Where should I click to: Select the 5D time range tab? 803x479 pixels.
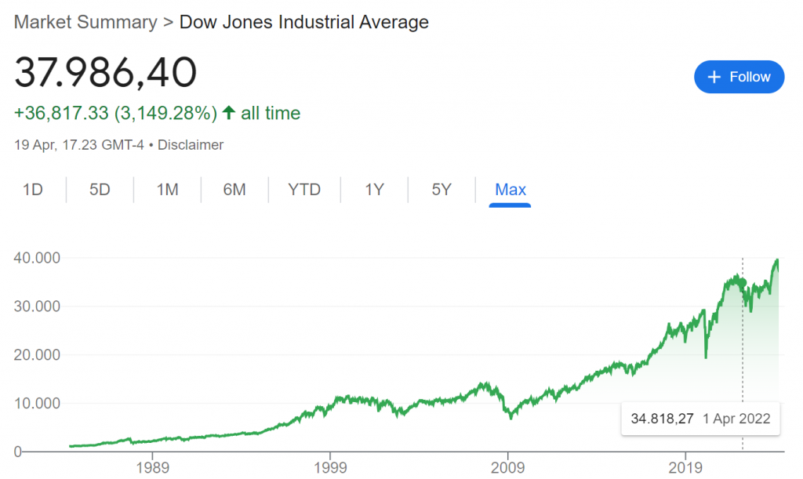(100, 190)
